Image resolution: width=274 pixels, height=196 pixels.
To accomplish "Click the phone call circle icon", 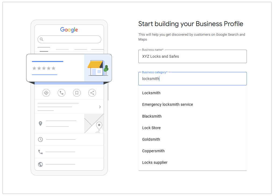I will [62, 93].
